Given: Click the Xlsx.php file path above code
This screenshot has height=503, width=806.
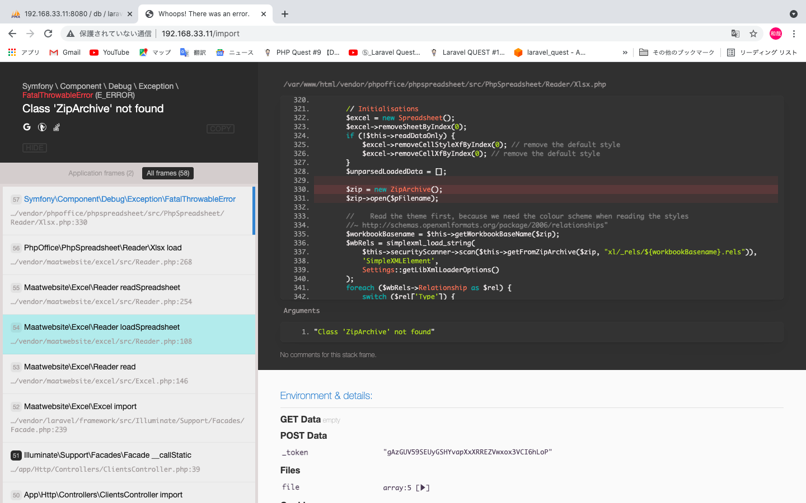Looking at the screenshot, I should click(444, 84).
